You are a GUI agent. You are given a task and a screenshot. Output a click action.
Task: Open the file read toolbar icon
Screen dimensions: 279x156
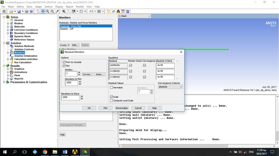[11, 11]
